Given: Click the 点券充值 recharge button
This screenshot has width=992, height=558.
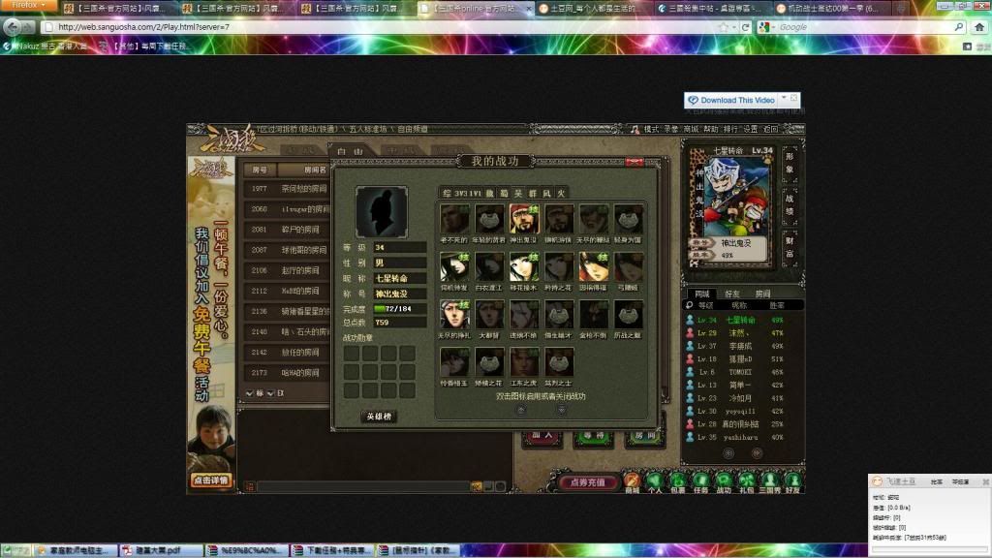Looking at the screenshot, I should [587, 482].
